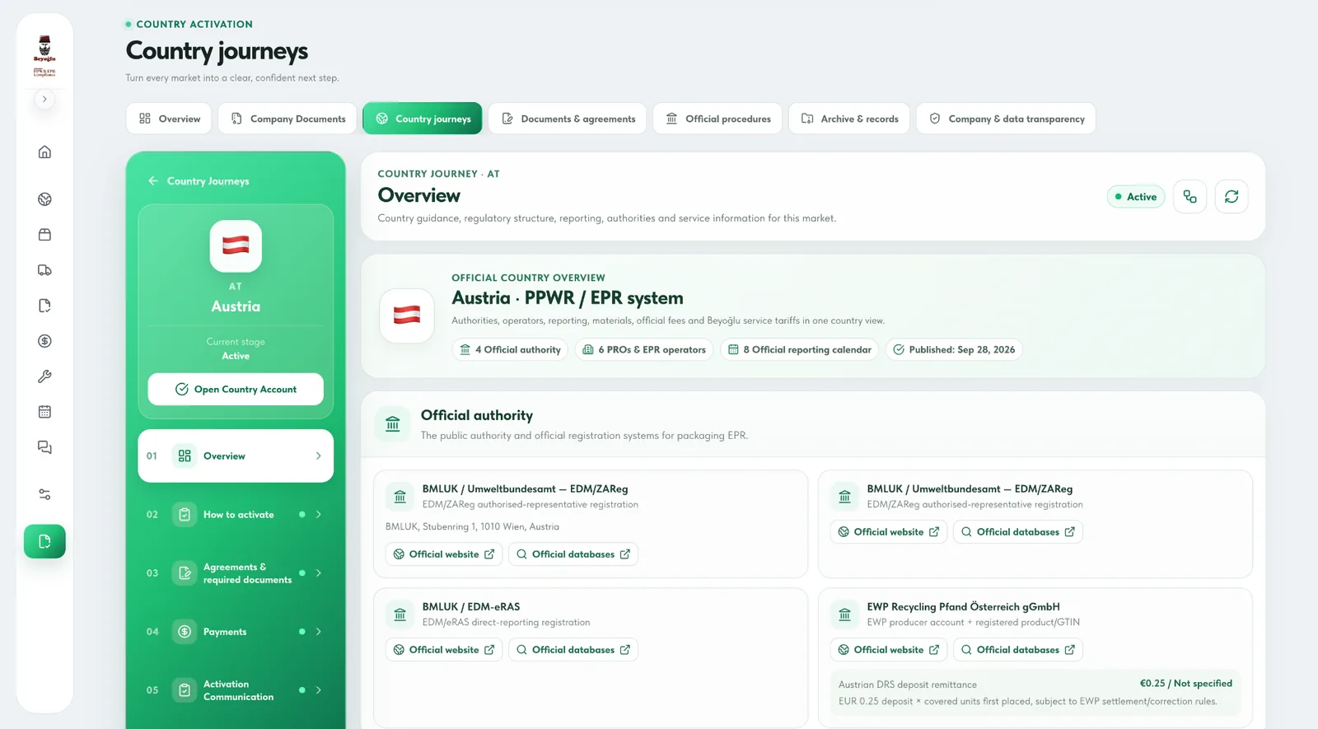This screenshot has height=729, width=1318.
Task: Select the delivery truck icon in sidebar
Action: coord(44,270)
